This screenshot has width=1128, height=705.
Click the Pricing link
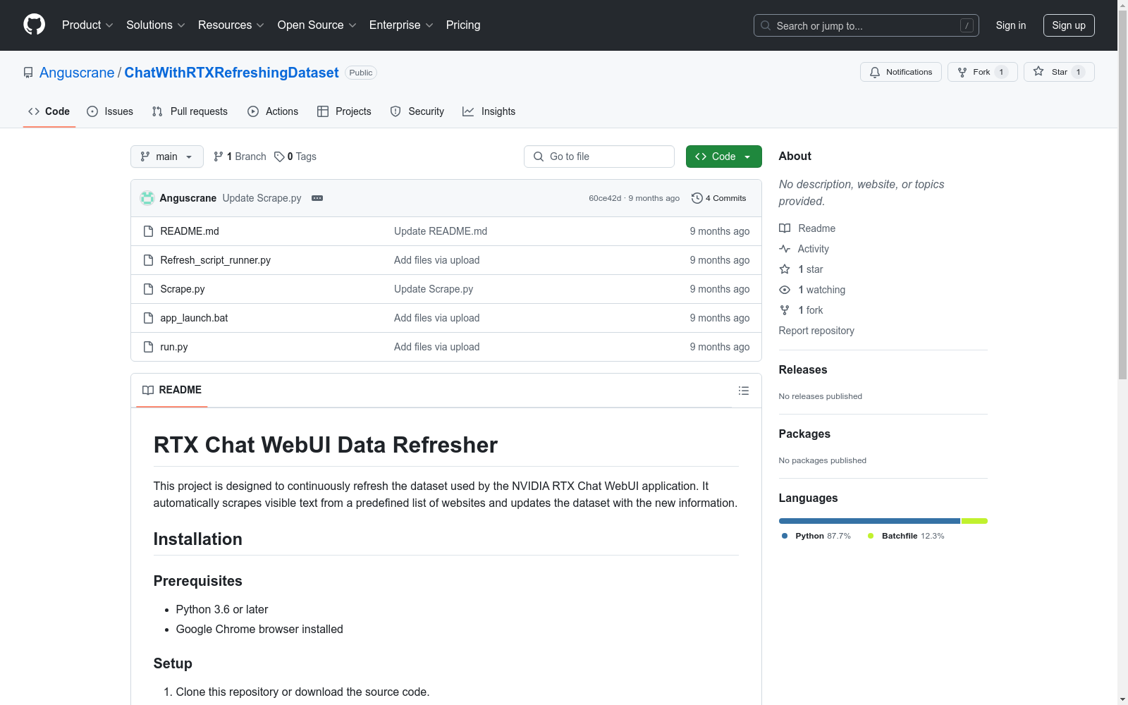point(463,25)
